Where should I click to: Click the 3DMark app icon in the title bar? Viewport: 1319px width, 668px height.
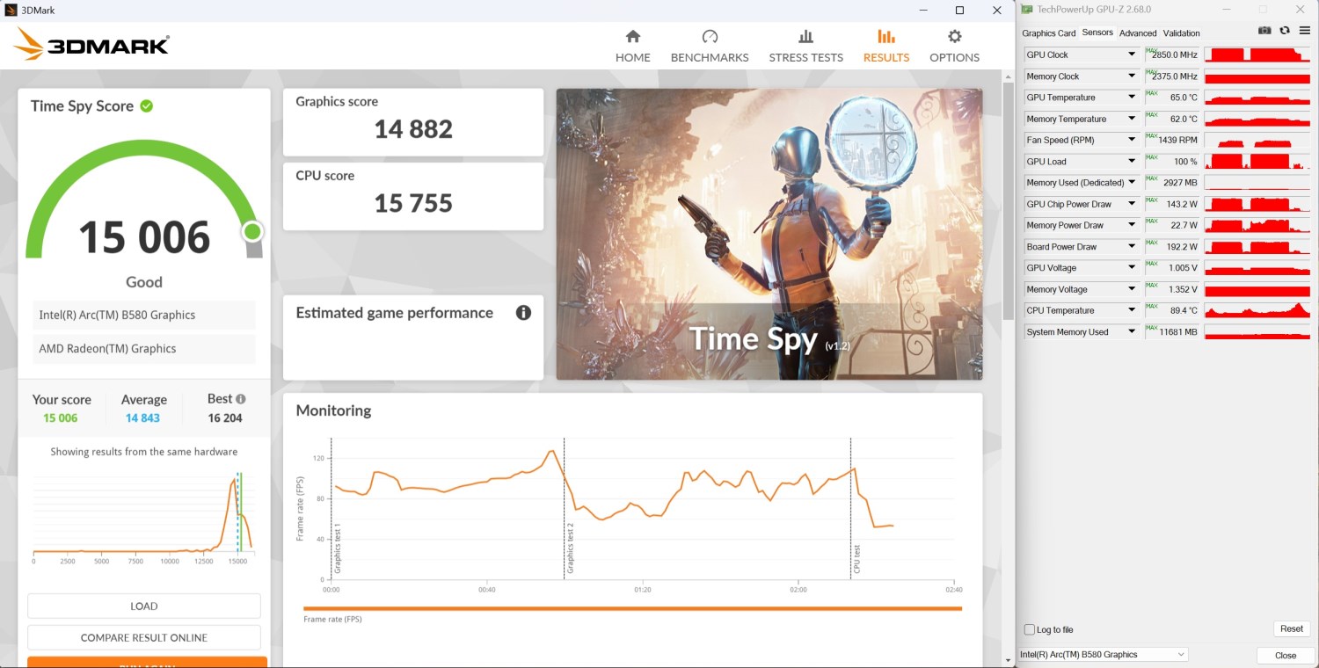pos(10,10)
